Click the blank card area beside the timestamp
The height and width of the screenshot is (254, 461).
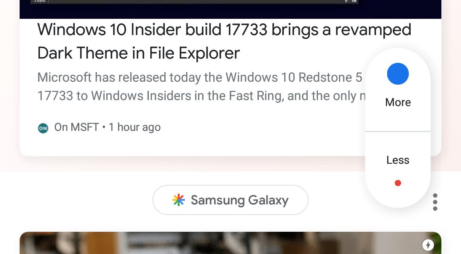coord(256,128)
